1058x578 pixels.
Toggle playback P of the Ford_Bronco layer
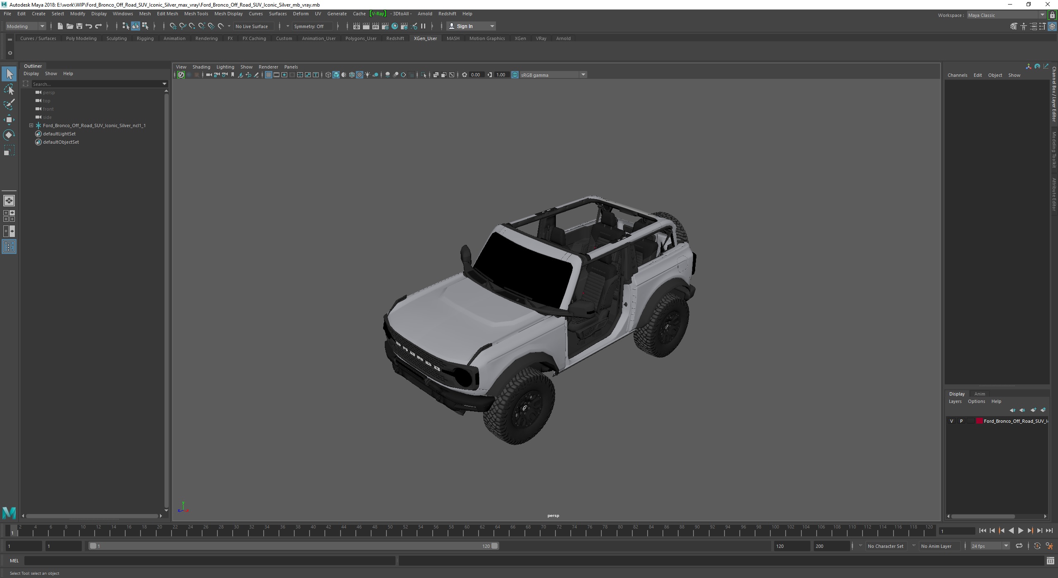coord(961,421)
